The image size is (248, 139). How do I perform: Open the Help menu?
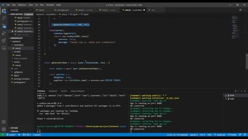click(x=59, y=5)
